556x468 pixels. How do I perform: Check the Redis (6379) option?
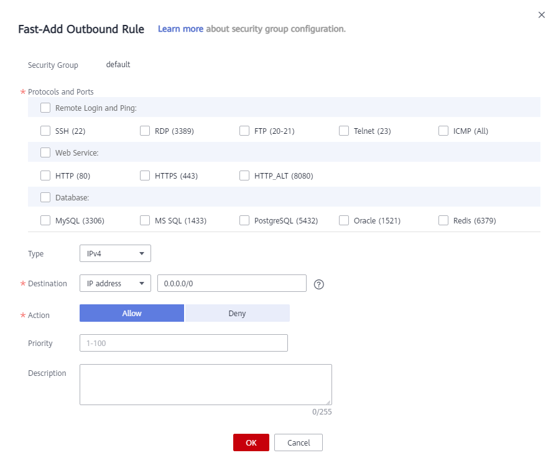coord(443,220)
